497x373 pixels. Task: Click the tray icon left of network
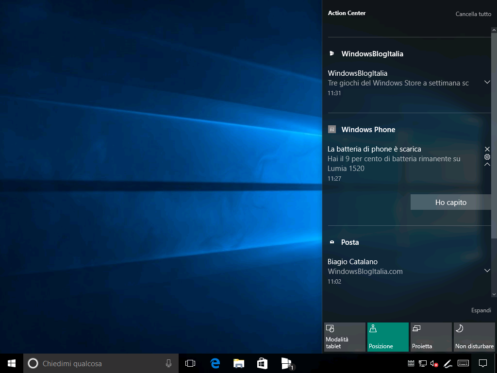point(411,363)
